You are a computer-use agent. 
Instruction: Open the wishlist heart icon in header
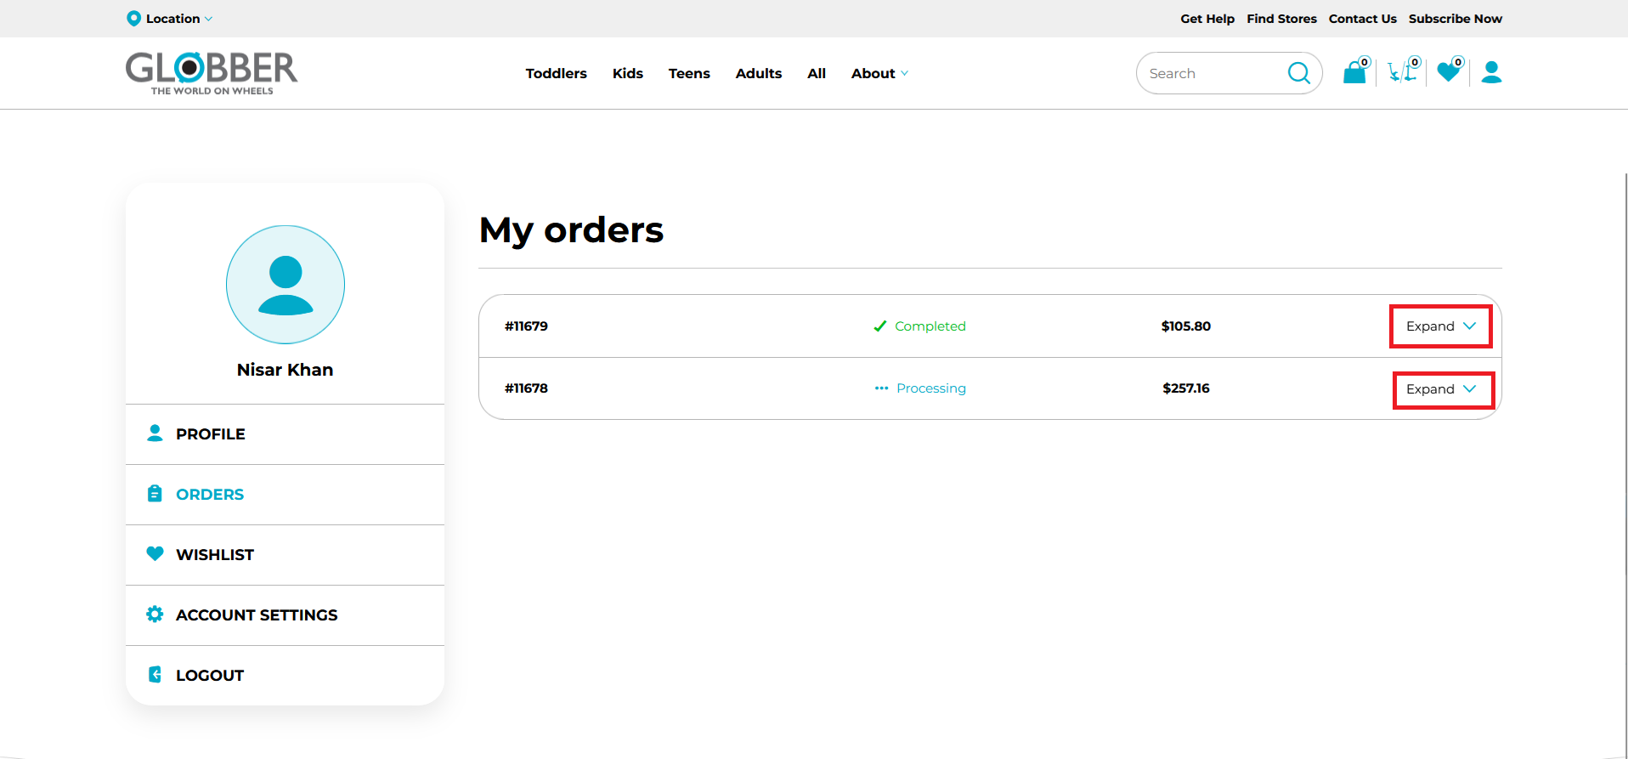(x=1450, y=71)
